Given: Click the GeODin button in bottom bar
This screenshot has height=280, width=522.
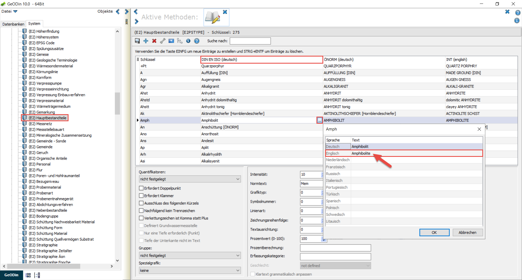Looking at the screenshot, I should coord(11,275).
